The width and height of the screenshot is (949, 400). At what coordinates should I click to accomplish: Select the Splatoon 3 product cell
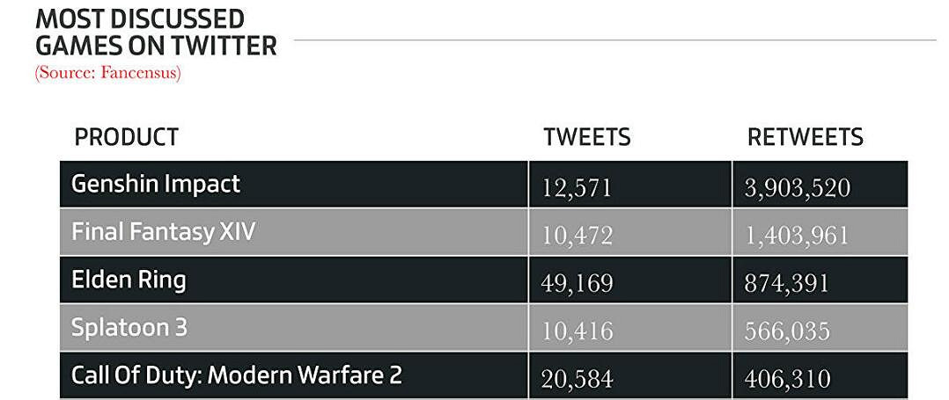click(129, 328)
